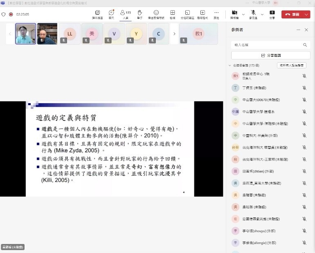
Task: Open participants panel three-dot options menu
Action: [x=298, y=30]
